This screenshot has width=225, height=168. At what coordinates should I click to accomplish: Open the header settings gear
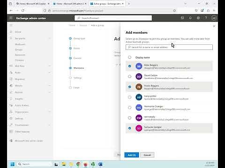click(x=198, y=18)
